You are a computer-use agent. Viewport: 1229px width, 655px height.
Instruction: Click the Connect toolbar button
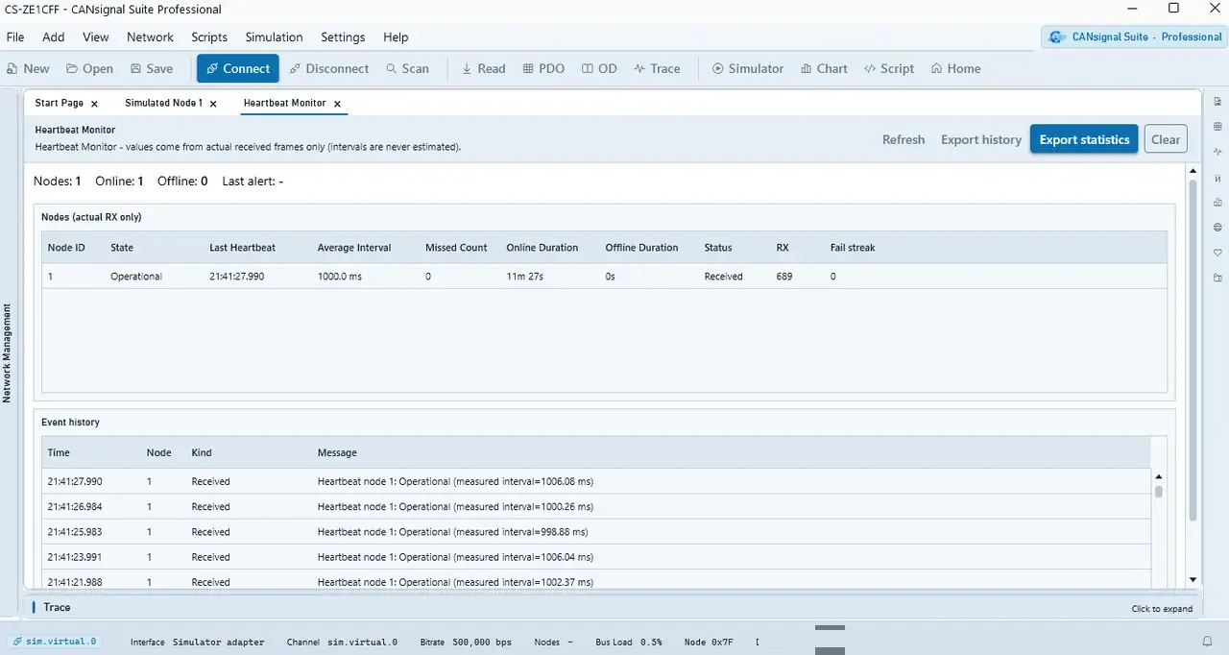238,68
